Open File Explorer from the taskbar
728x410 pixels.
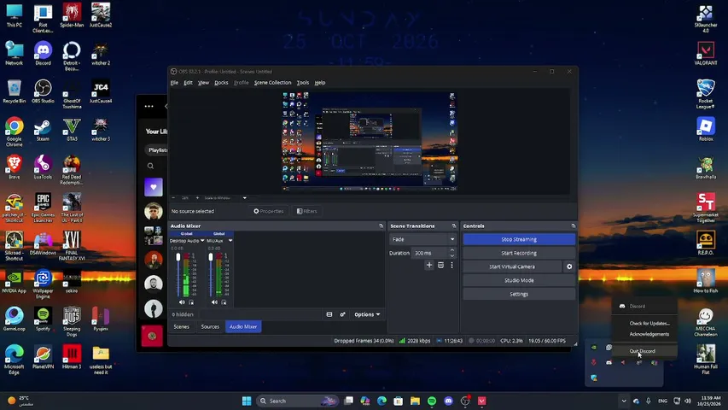pos(415,401)
